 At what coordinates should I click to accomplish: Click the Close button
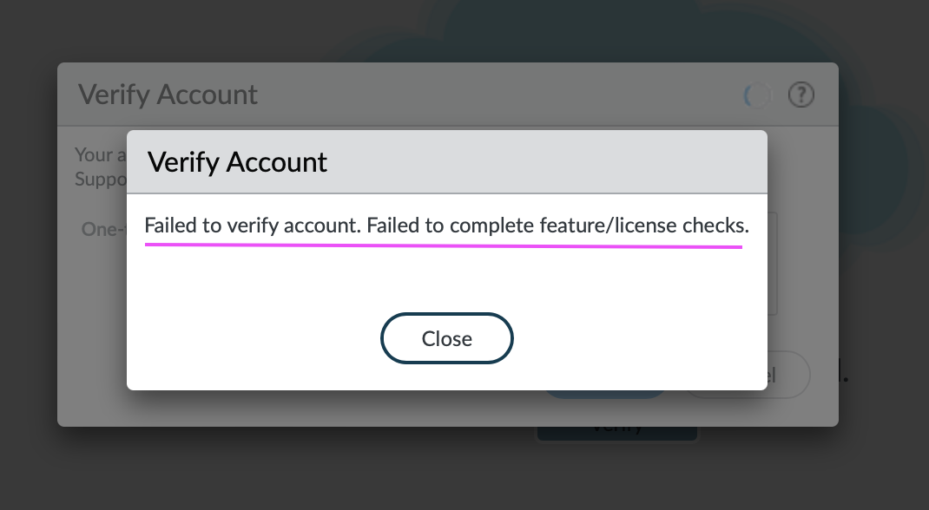point(446,338)
